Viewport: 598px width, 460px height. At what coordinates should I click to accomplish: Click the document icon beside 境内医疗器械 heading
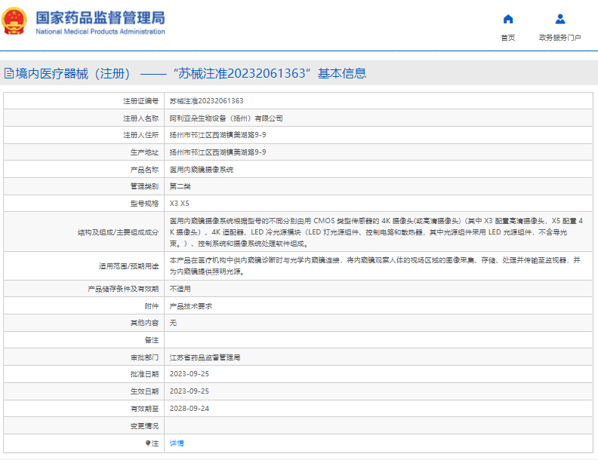9,73
